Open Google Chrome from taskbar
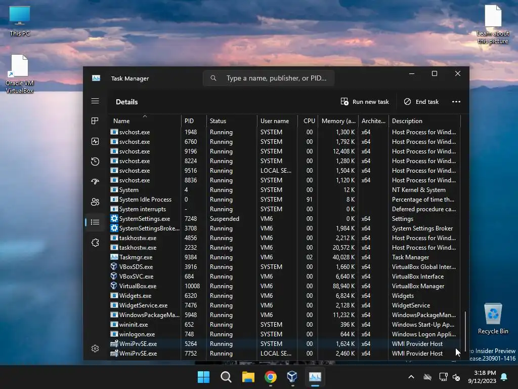The width and height of the screenshot is (518, 389). coord(271,377)
